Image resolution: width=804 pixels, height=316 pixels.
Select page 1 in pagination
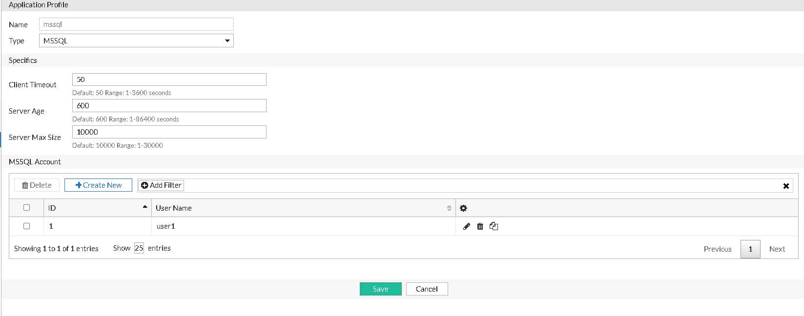750,249
